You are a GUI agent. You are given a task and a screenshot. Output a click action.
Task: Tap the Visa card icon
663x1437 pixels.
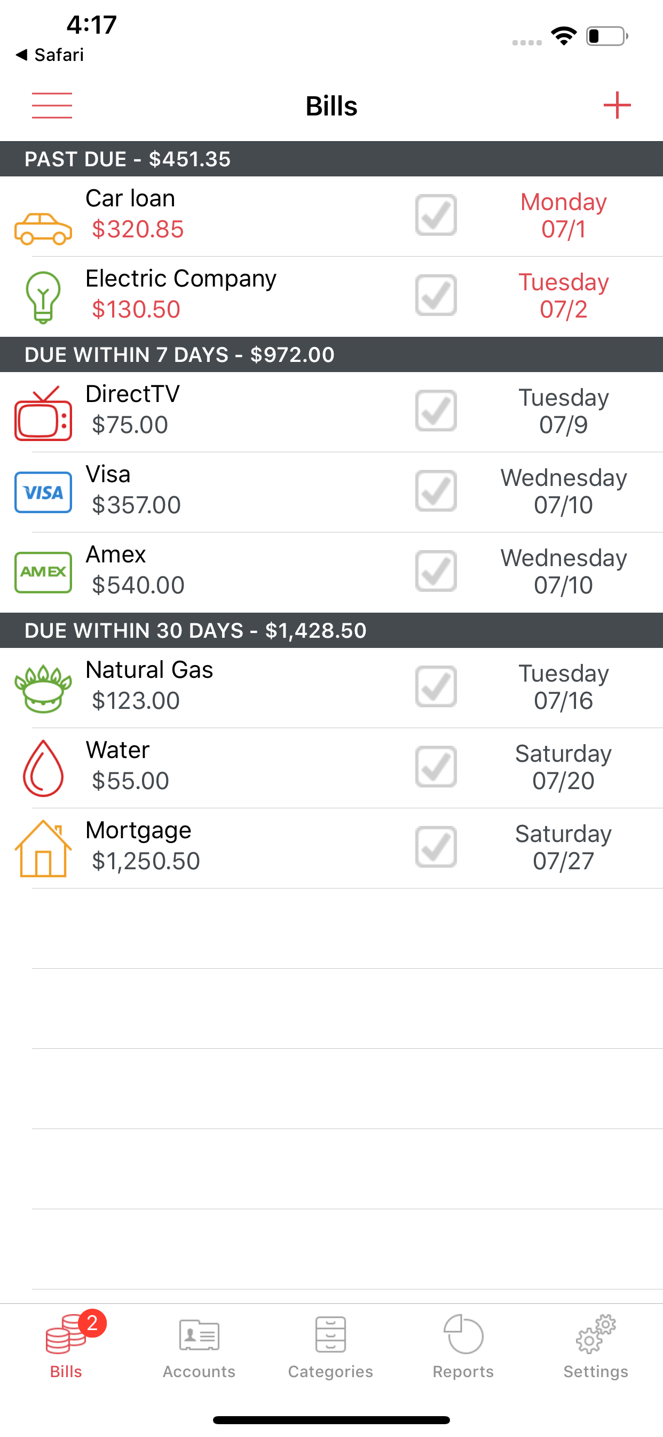43,492
